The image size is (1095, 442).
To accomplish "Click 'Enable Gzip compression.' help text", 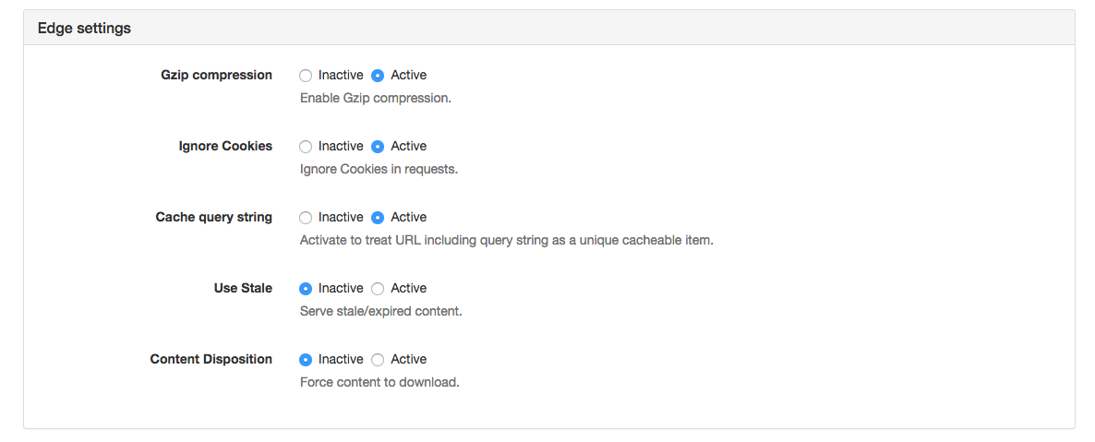I will click(x=375, y=98).
